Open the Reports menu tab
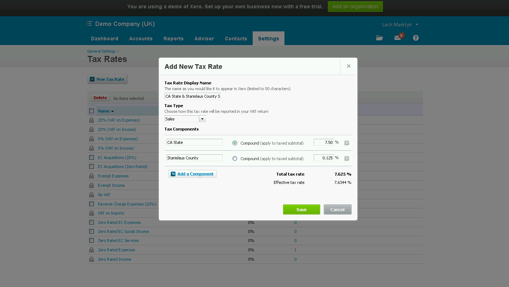Screen dimensions: 509x287 coord(173,39)
